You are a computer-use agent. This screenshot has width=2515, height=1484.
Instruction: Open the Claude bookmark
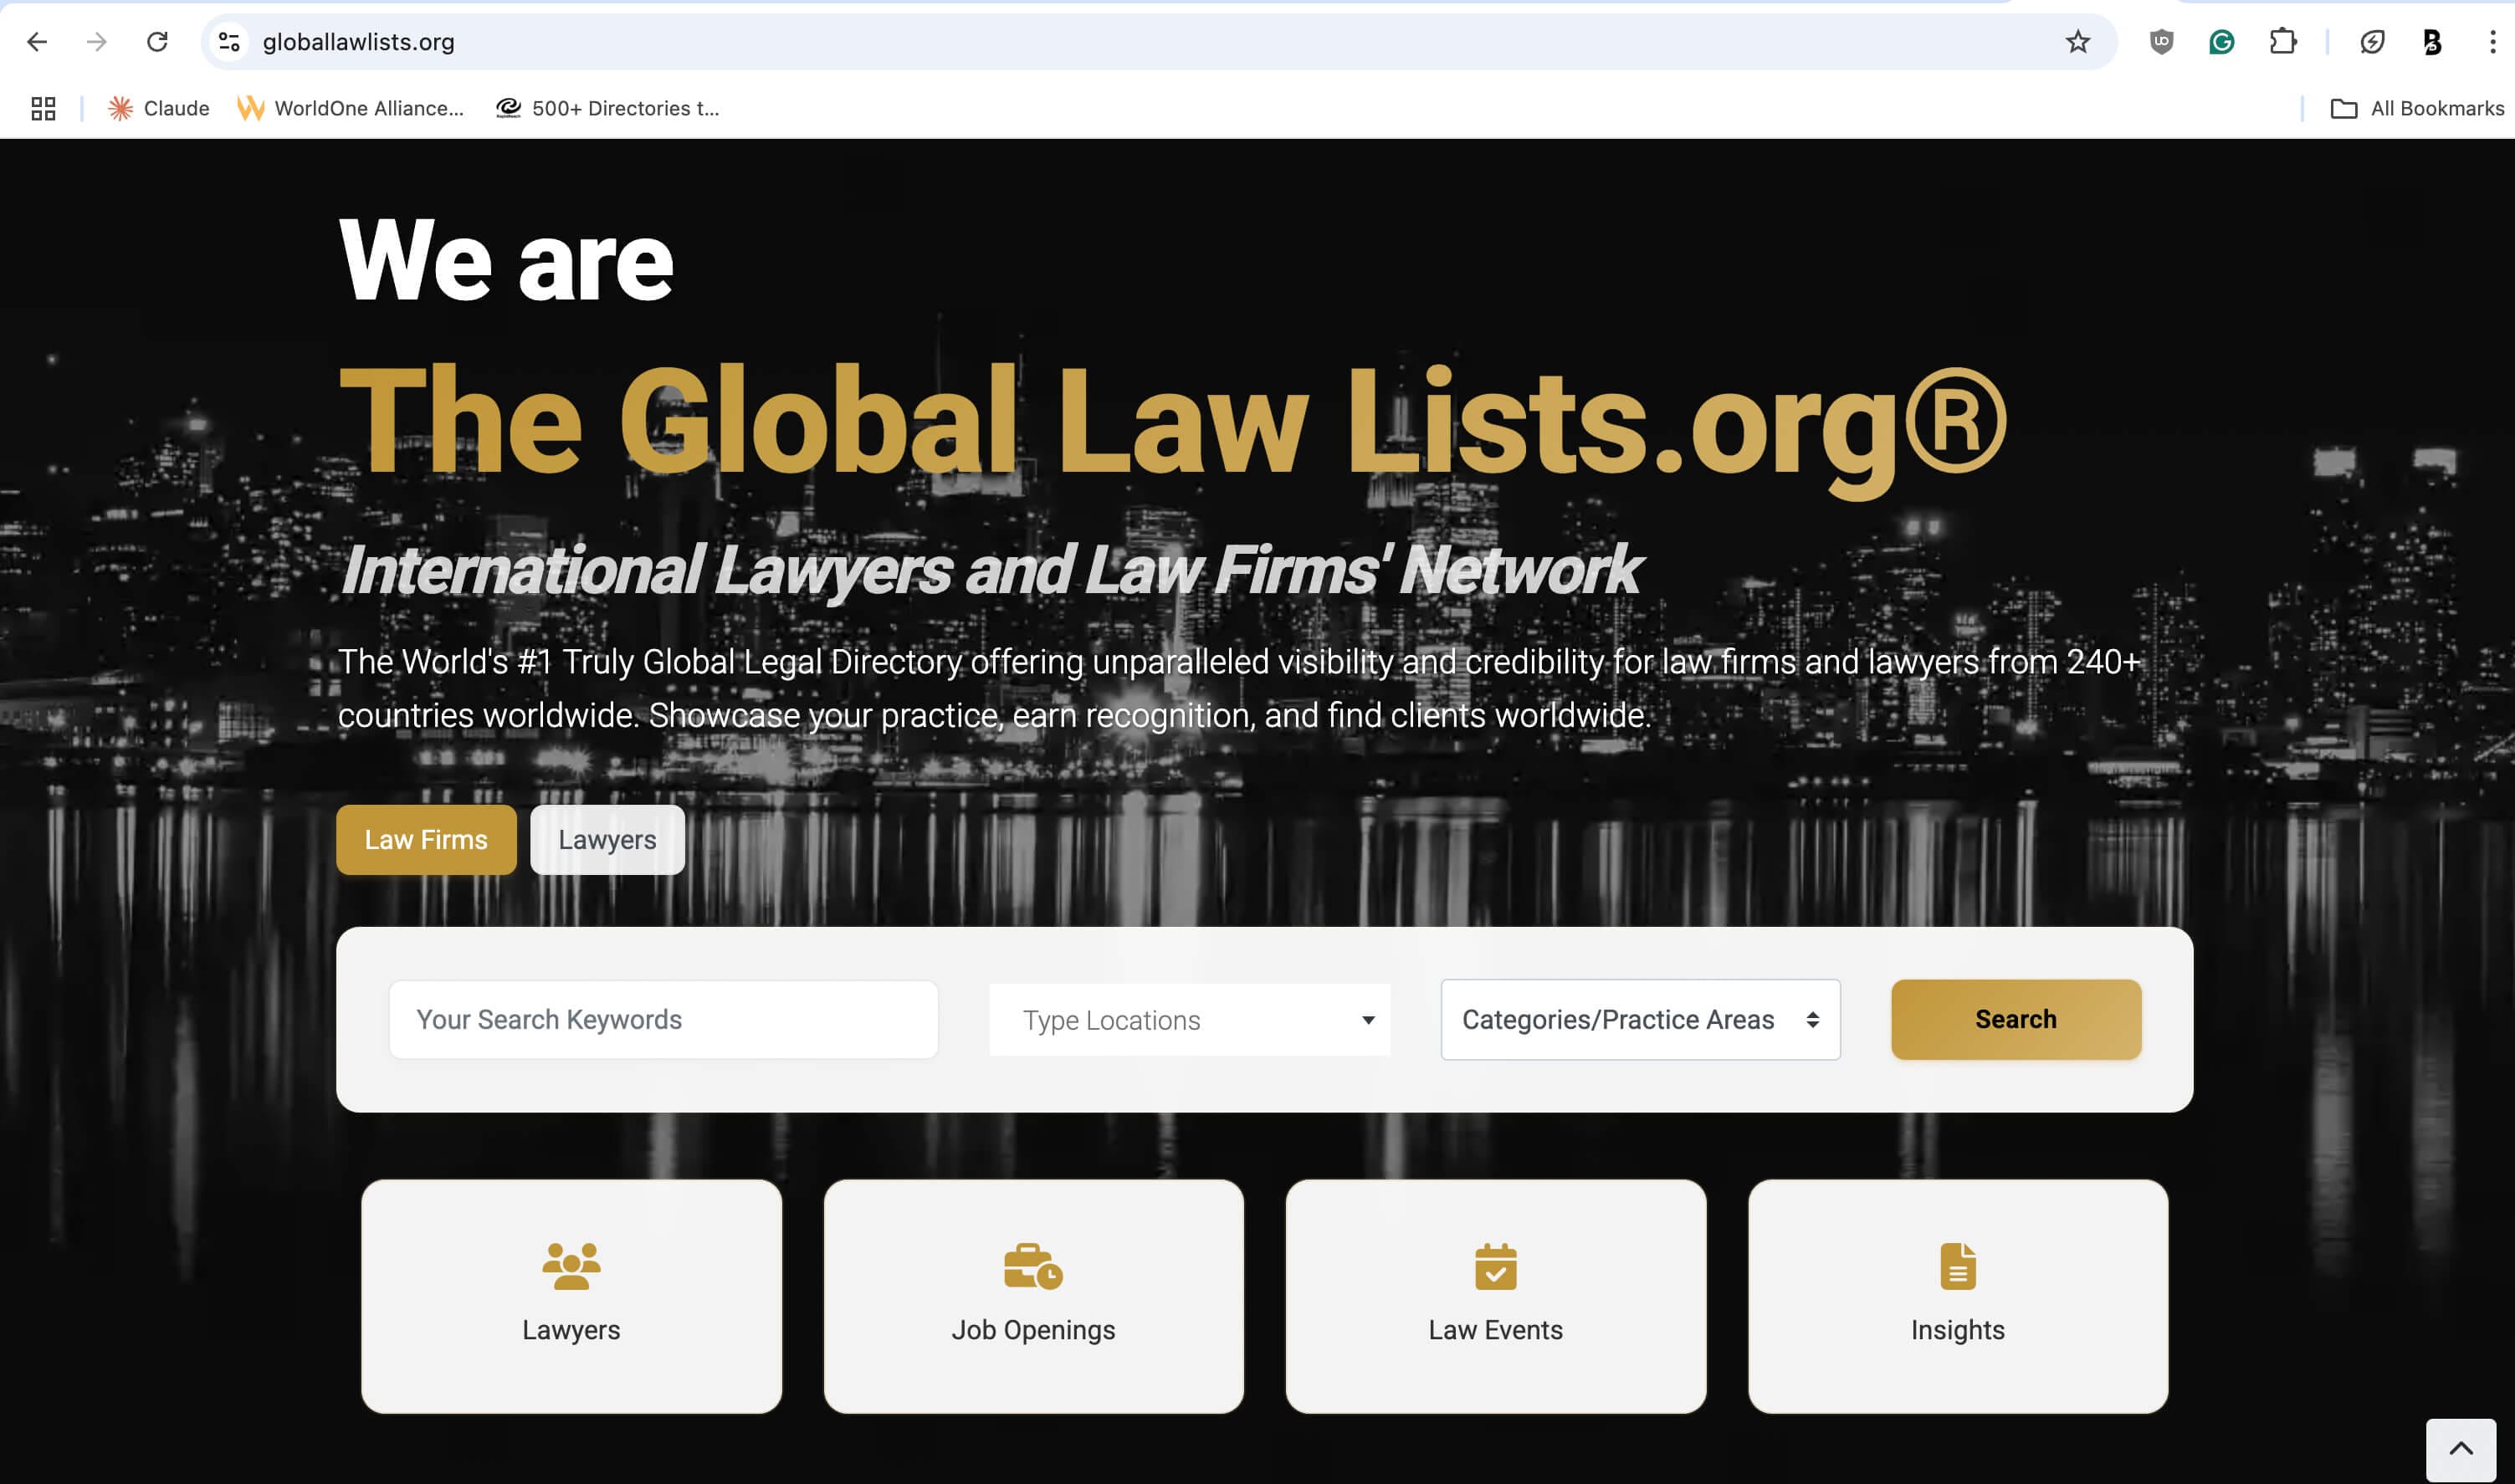point(159,108)
